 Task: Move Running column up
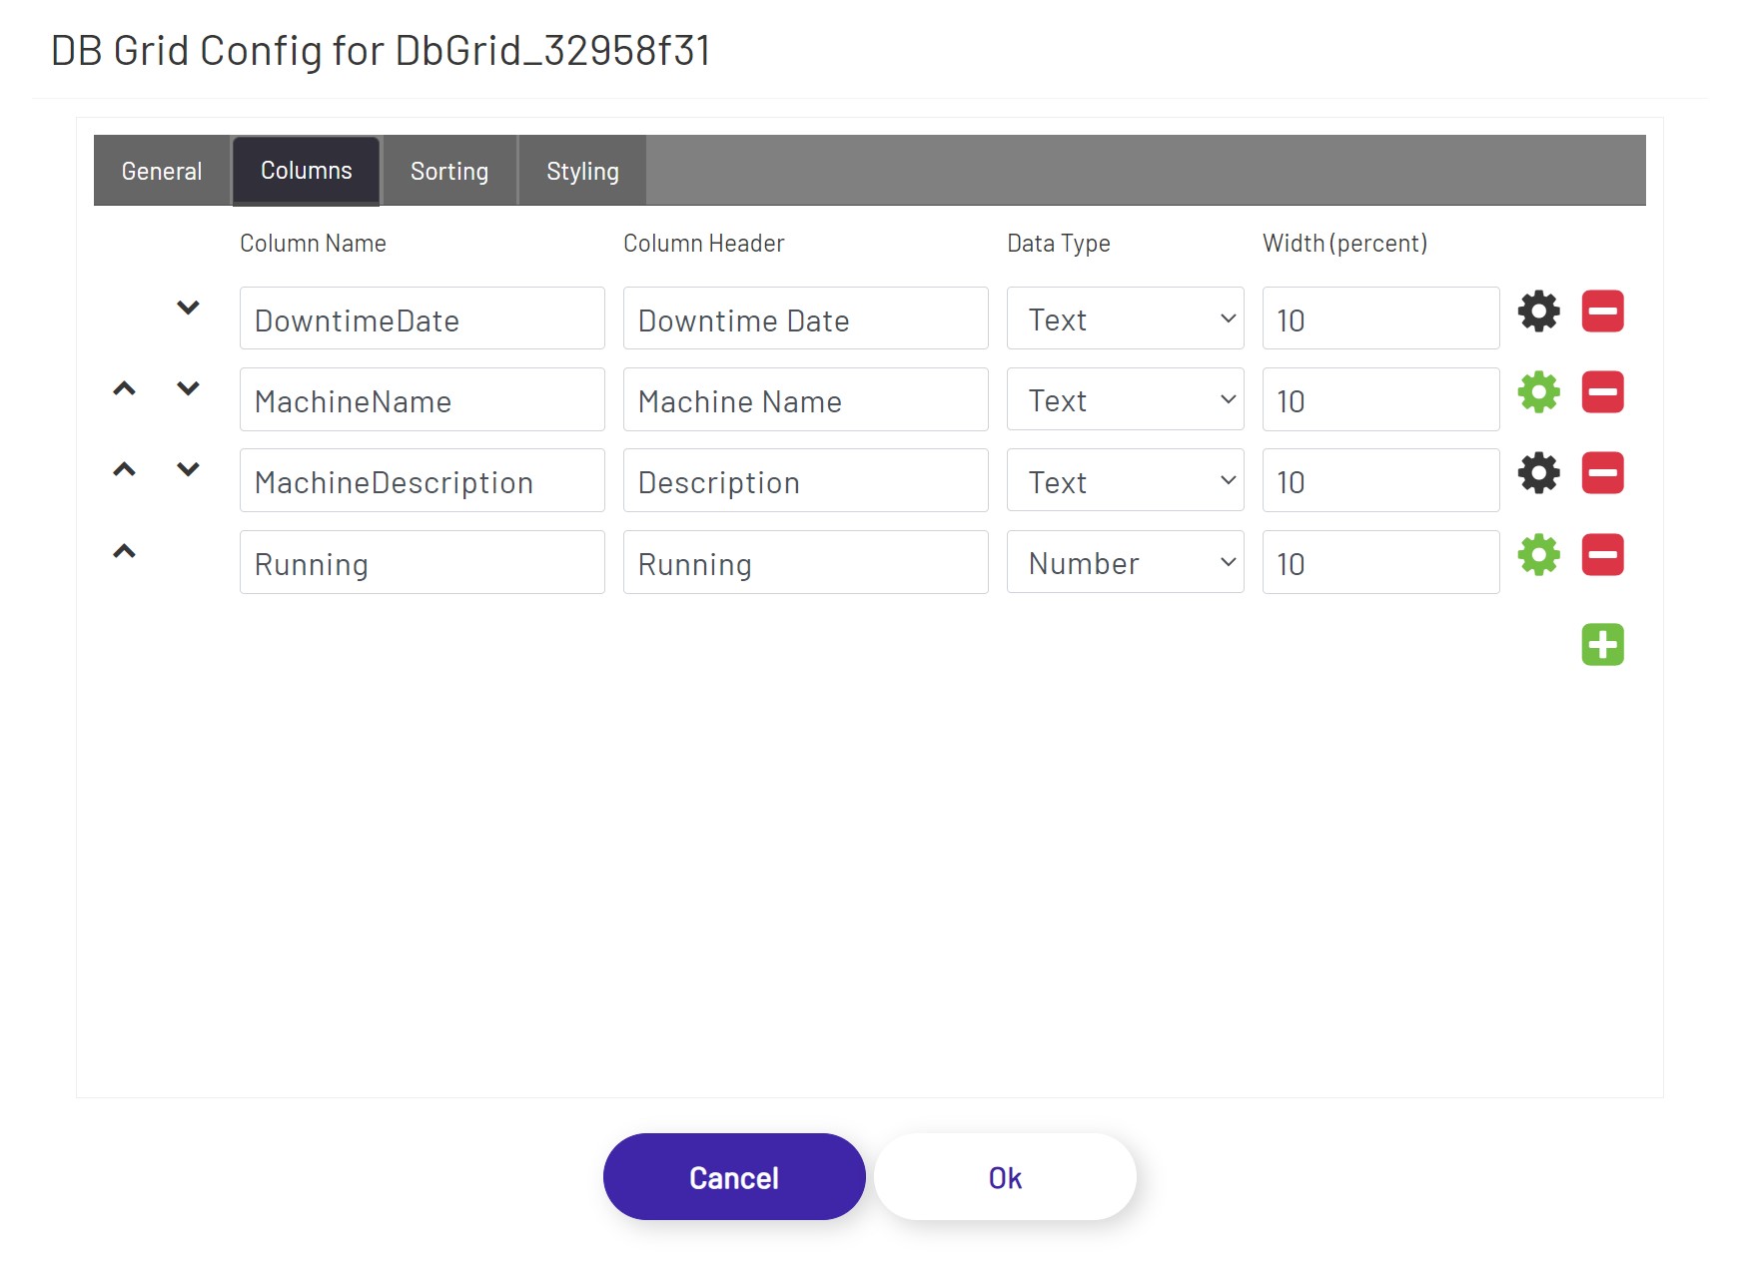[x=124, y=550]
